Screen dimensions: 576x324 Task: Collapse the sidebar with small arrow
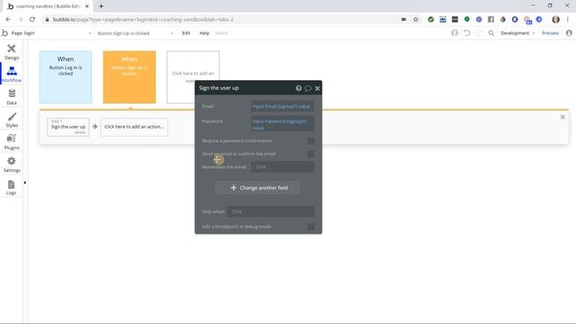click(24, 183)
